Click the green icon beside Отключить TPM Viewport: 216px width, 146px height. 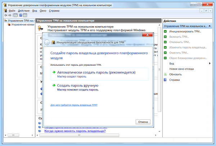click(165, 42)
